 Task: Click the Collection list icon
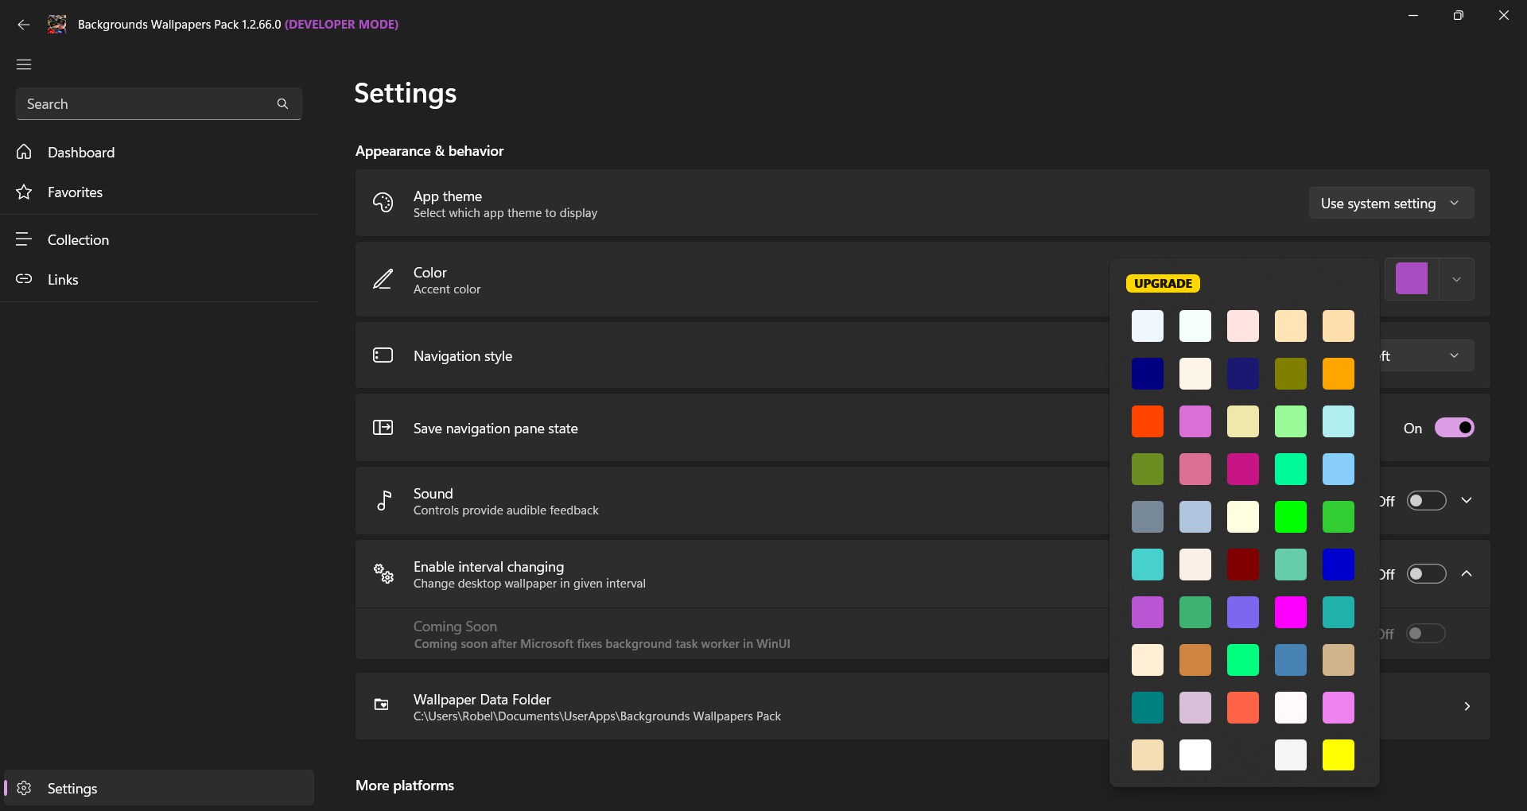tap(24, 239)
